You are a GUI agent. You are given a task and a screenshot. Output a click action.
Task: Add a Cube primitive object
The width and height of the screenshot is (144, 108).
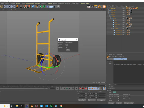coord(33,7)
